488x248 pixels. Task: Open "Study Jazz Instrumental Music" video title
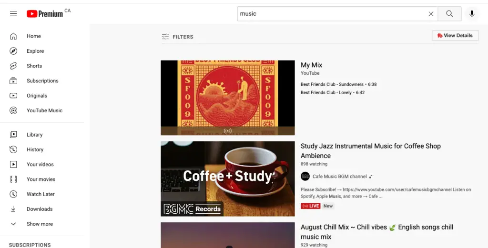coord(371,151)
